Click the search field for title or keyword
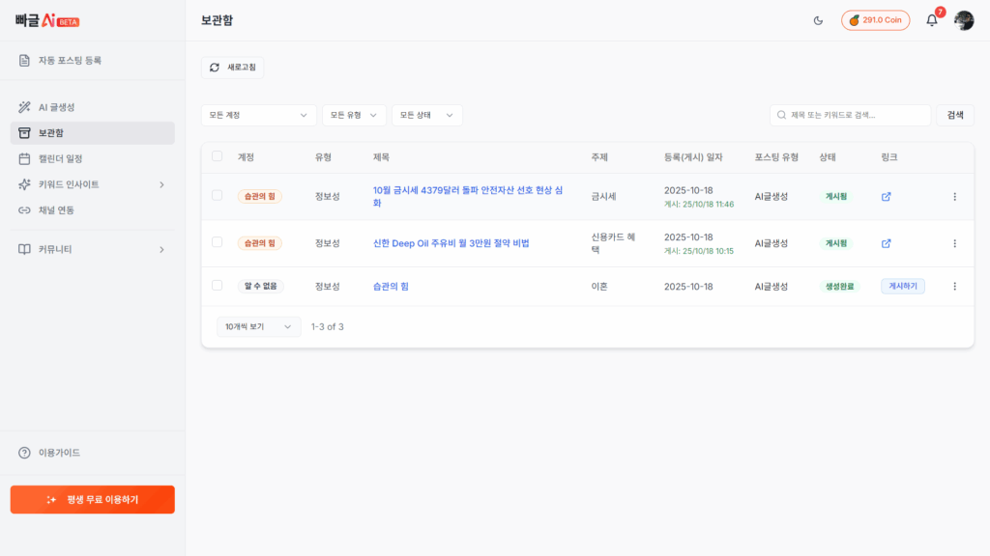The width and height of the screenshot is (990, 556). click(x=856, y=115)
